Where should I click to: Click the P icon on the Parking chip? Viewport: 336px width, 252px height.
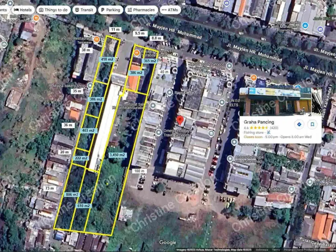102,10
